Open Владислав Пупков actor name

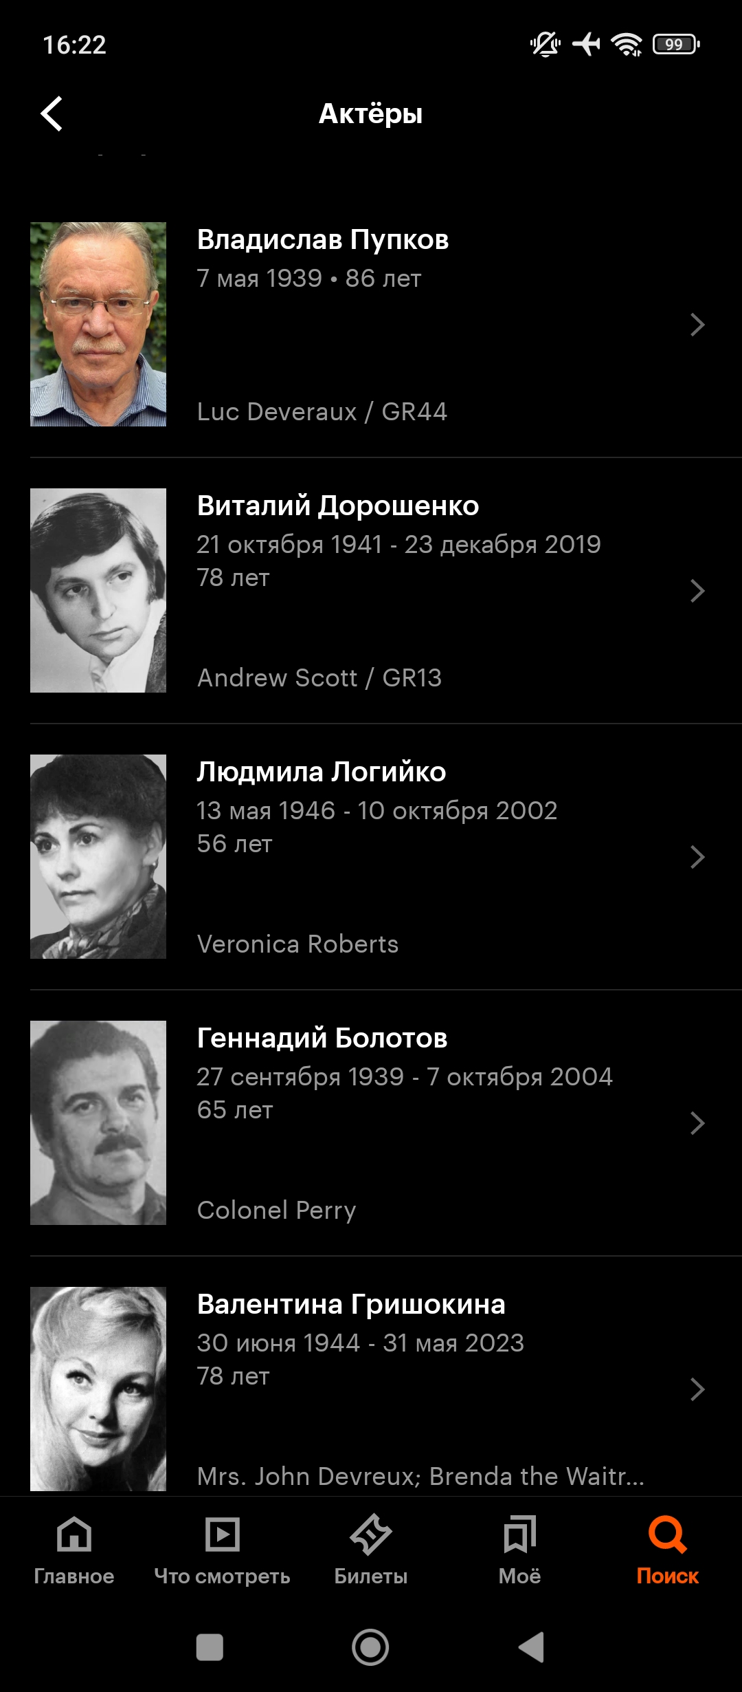pyautogui.click(x=323, y=240)
